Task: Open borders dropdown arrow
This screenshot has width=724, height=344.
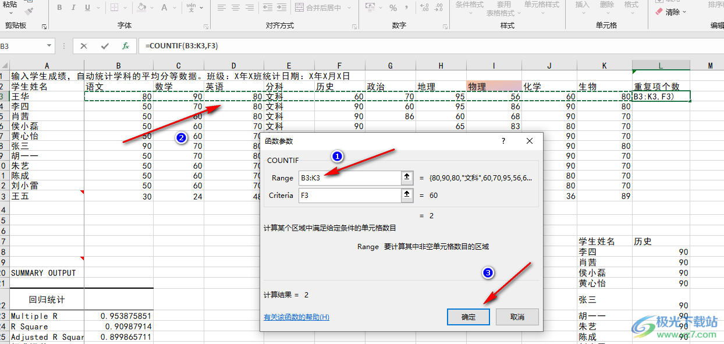Action: (125, 8)
